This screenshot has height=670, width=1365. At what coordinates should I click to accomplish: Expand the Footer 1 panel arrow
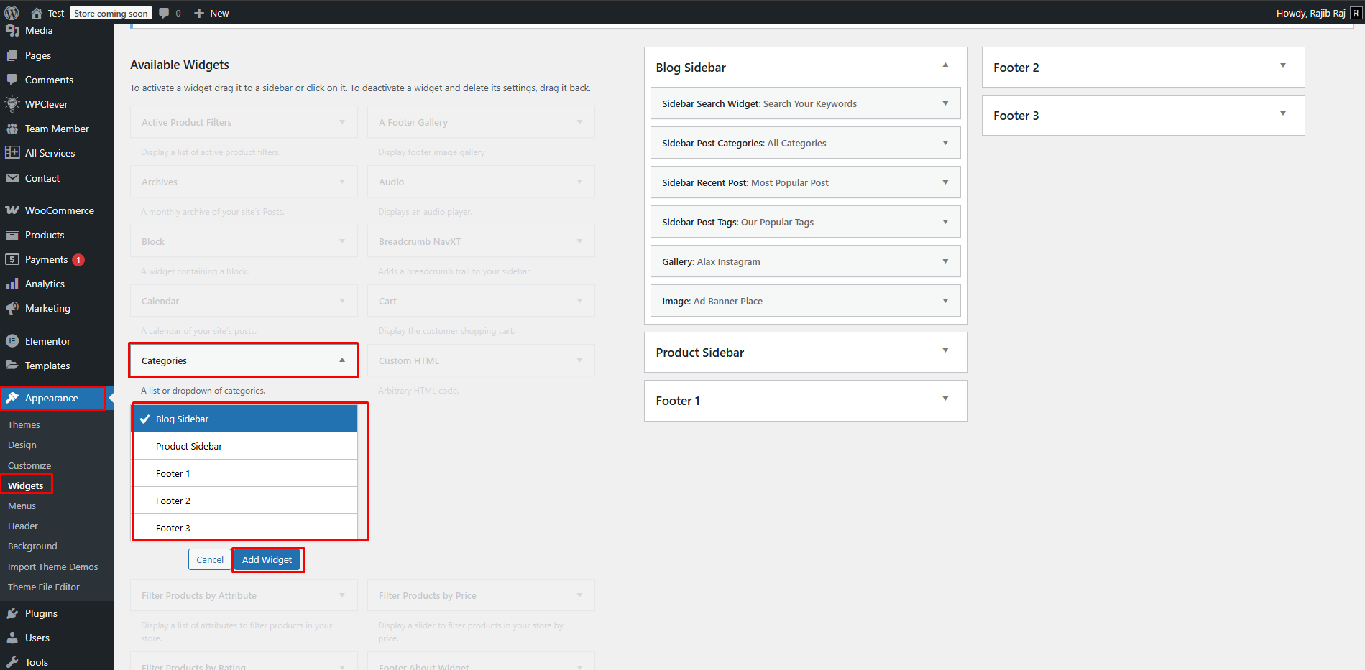[x=945, y=399]
